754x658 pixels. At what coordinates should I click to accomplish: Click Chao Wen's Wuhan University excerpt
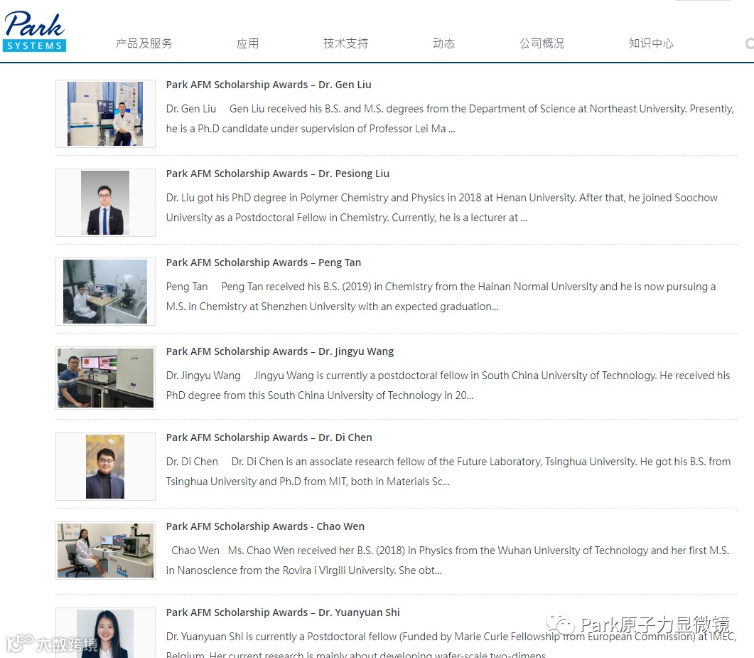pyautogui.click(x=448, y=561)
